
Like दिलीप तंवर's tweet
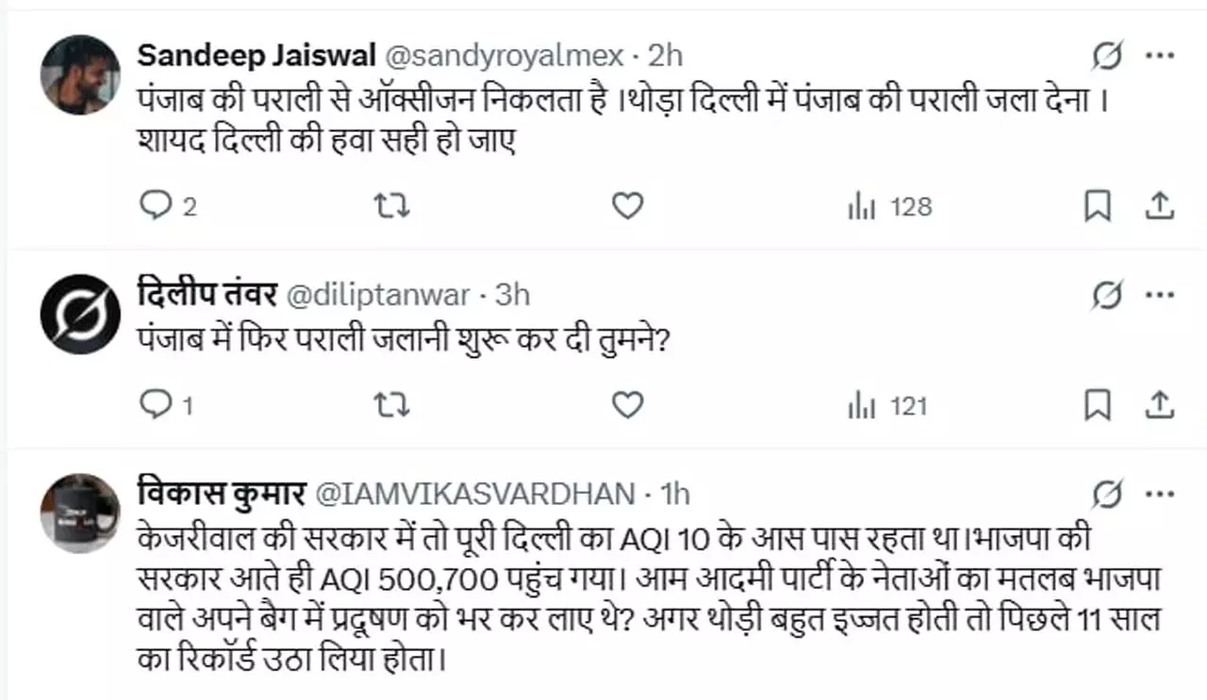(x=627, y=406)
